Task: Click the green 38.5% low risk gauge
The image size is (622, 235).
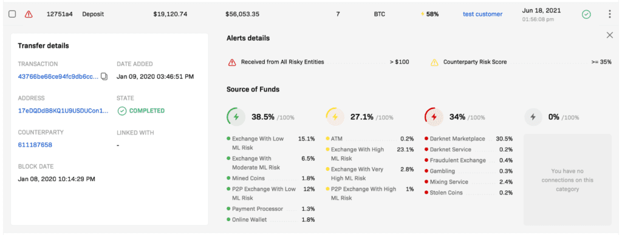Action: pos(236,117)
